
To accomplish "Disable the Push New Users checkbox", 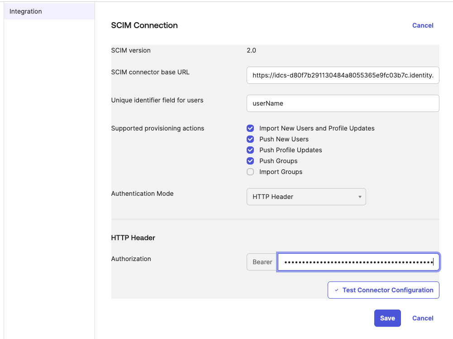I will [x=250, y=139].
